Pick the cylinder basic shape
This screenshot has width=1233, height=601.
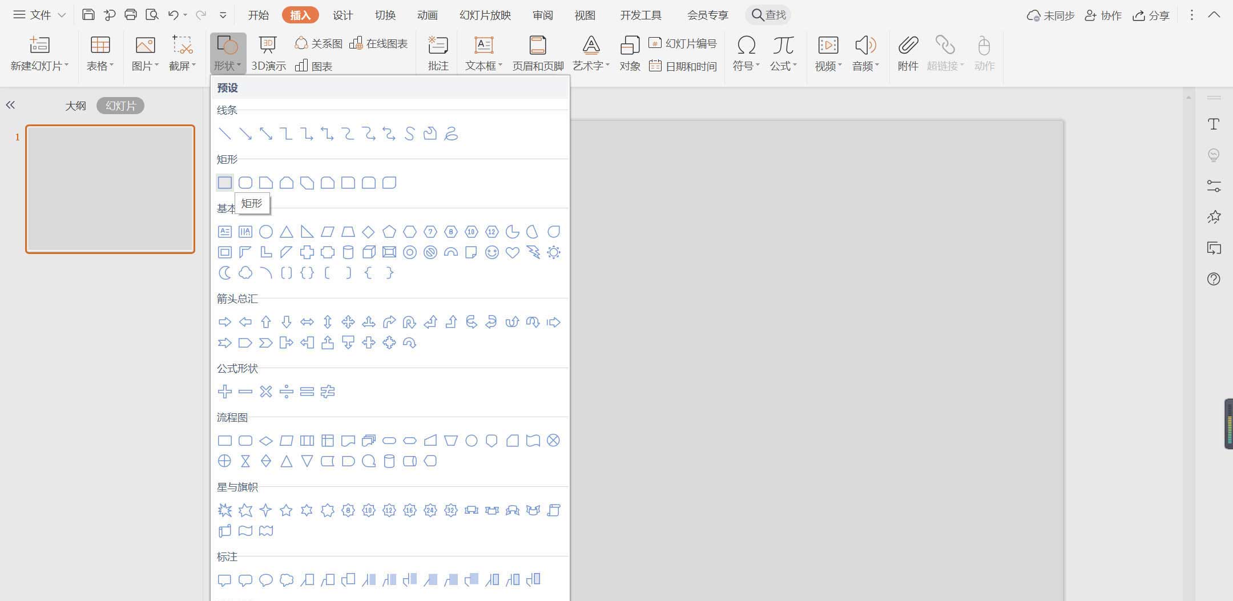(x=348, y=252)
